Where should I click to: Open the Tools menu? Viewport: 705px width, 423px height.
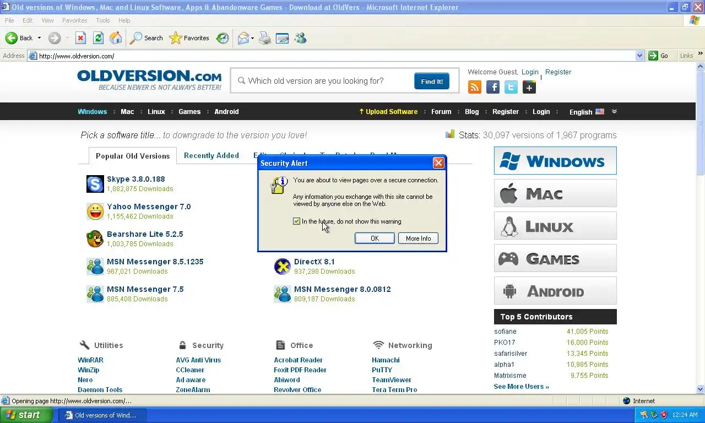point(103,20)
